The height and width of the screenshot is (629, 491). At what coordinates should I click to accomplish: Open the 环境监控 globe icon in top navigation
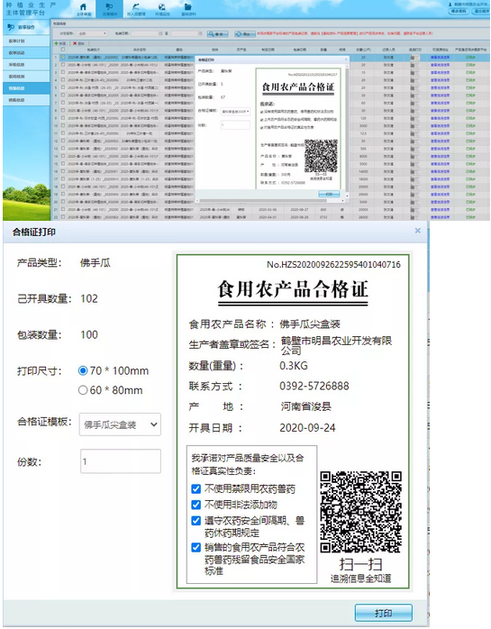pyautogui.click(x=162, y=7)
